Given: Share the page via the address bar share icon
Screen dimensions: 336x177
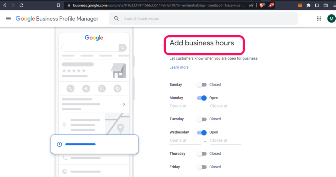Looking at the screenshot, I should [251, 5].
